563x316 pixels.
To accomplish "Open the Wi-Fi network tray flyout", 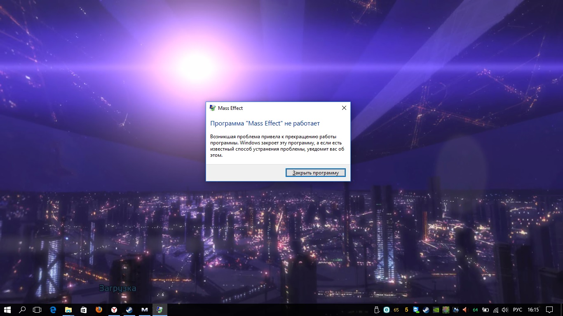I will (x=496, y=309).
